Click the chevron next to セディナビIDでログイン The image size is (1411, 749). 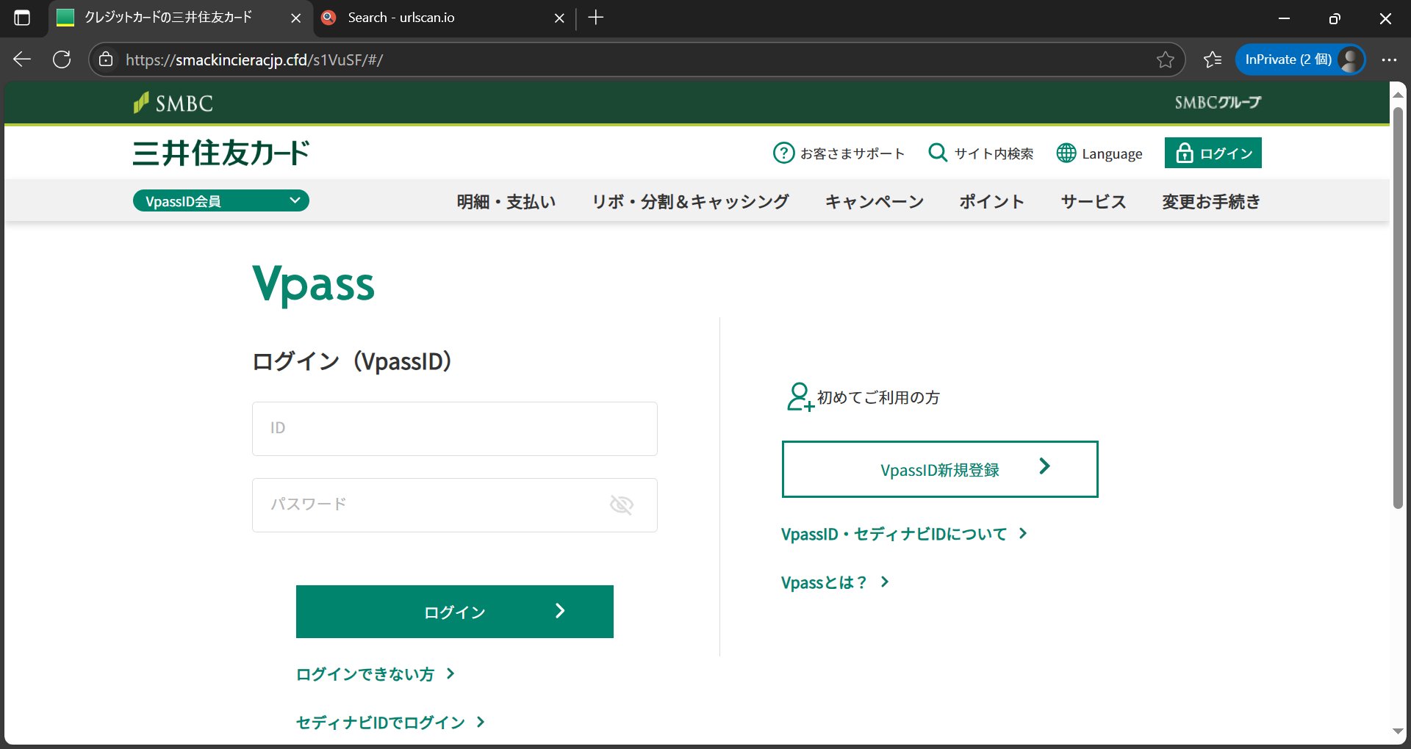pyautogui.click(x=481, y=722)
